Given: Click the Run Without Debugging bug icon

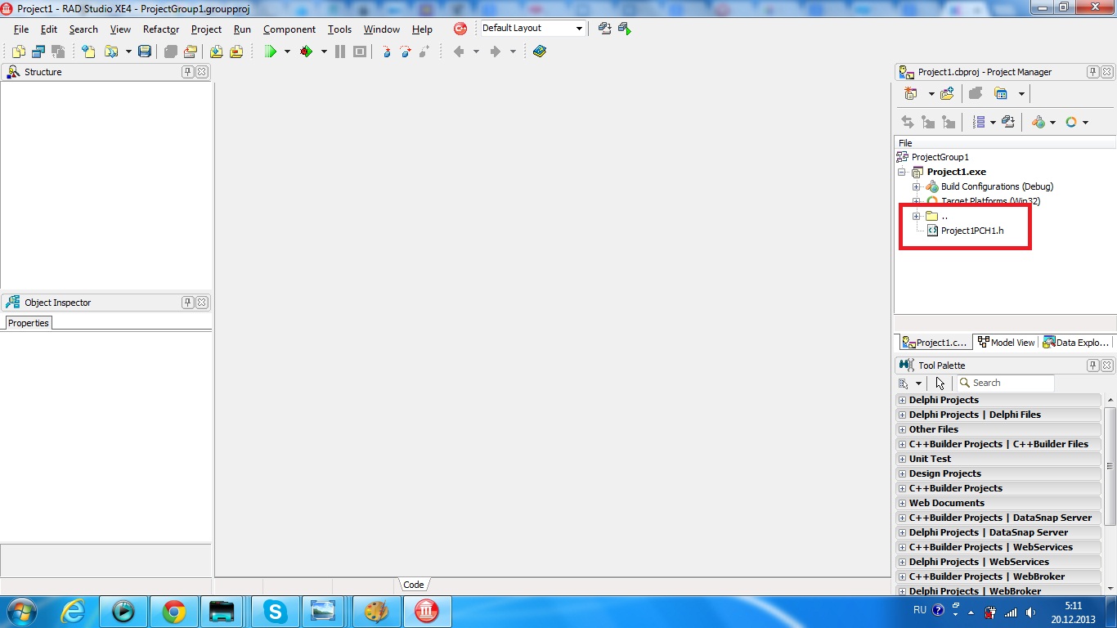Looking at the screenshot, I should coord(307,52).
